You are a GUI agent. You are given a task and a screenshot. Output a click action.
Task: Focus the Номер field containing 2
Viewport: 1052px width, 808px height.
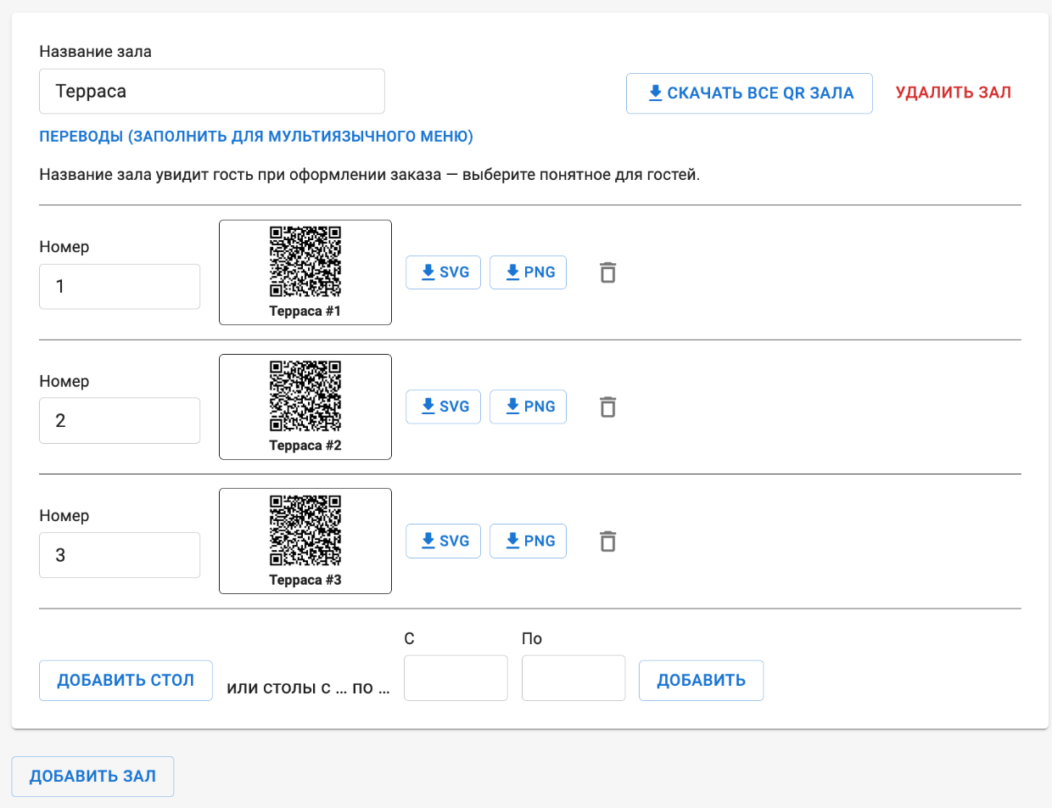coord(120,421)
